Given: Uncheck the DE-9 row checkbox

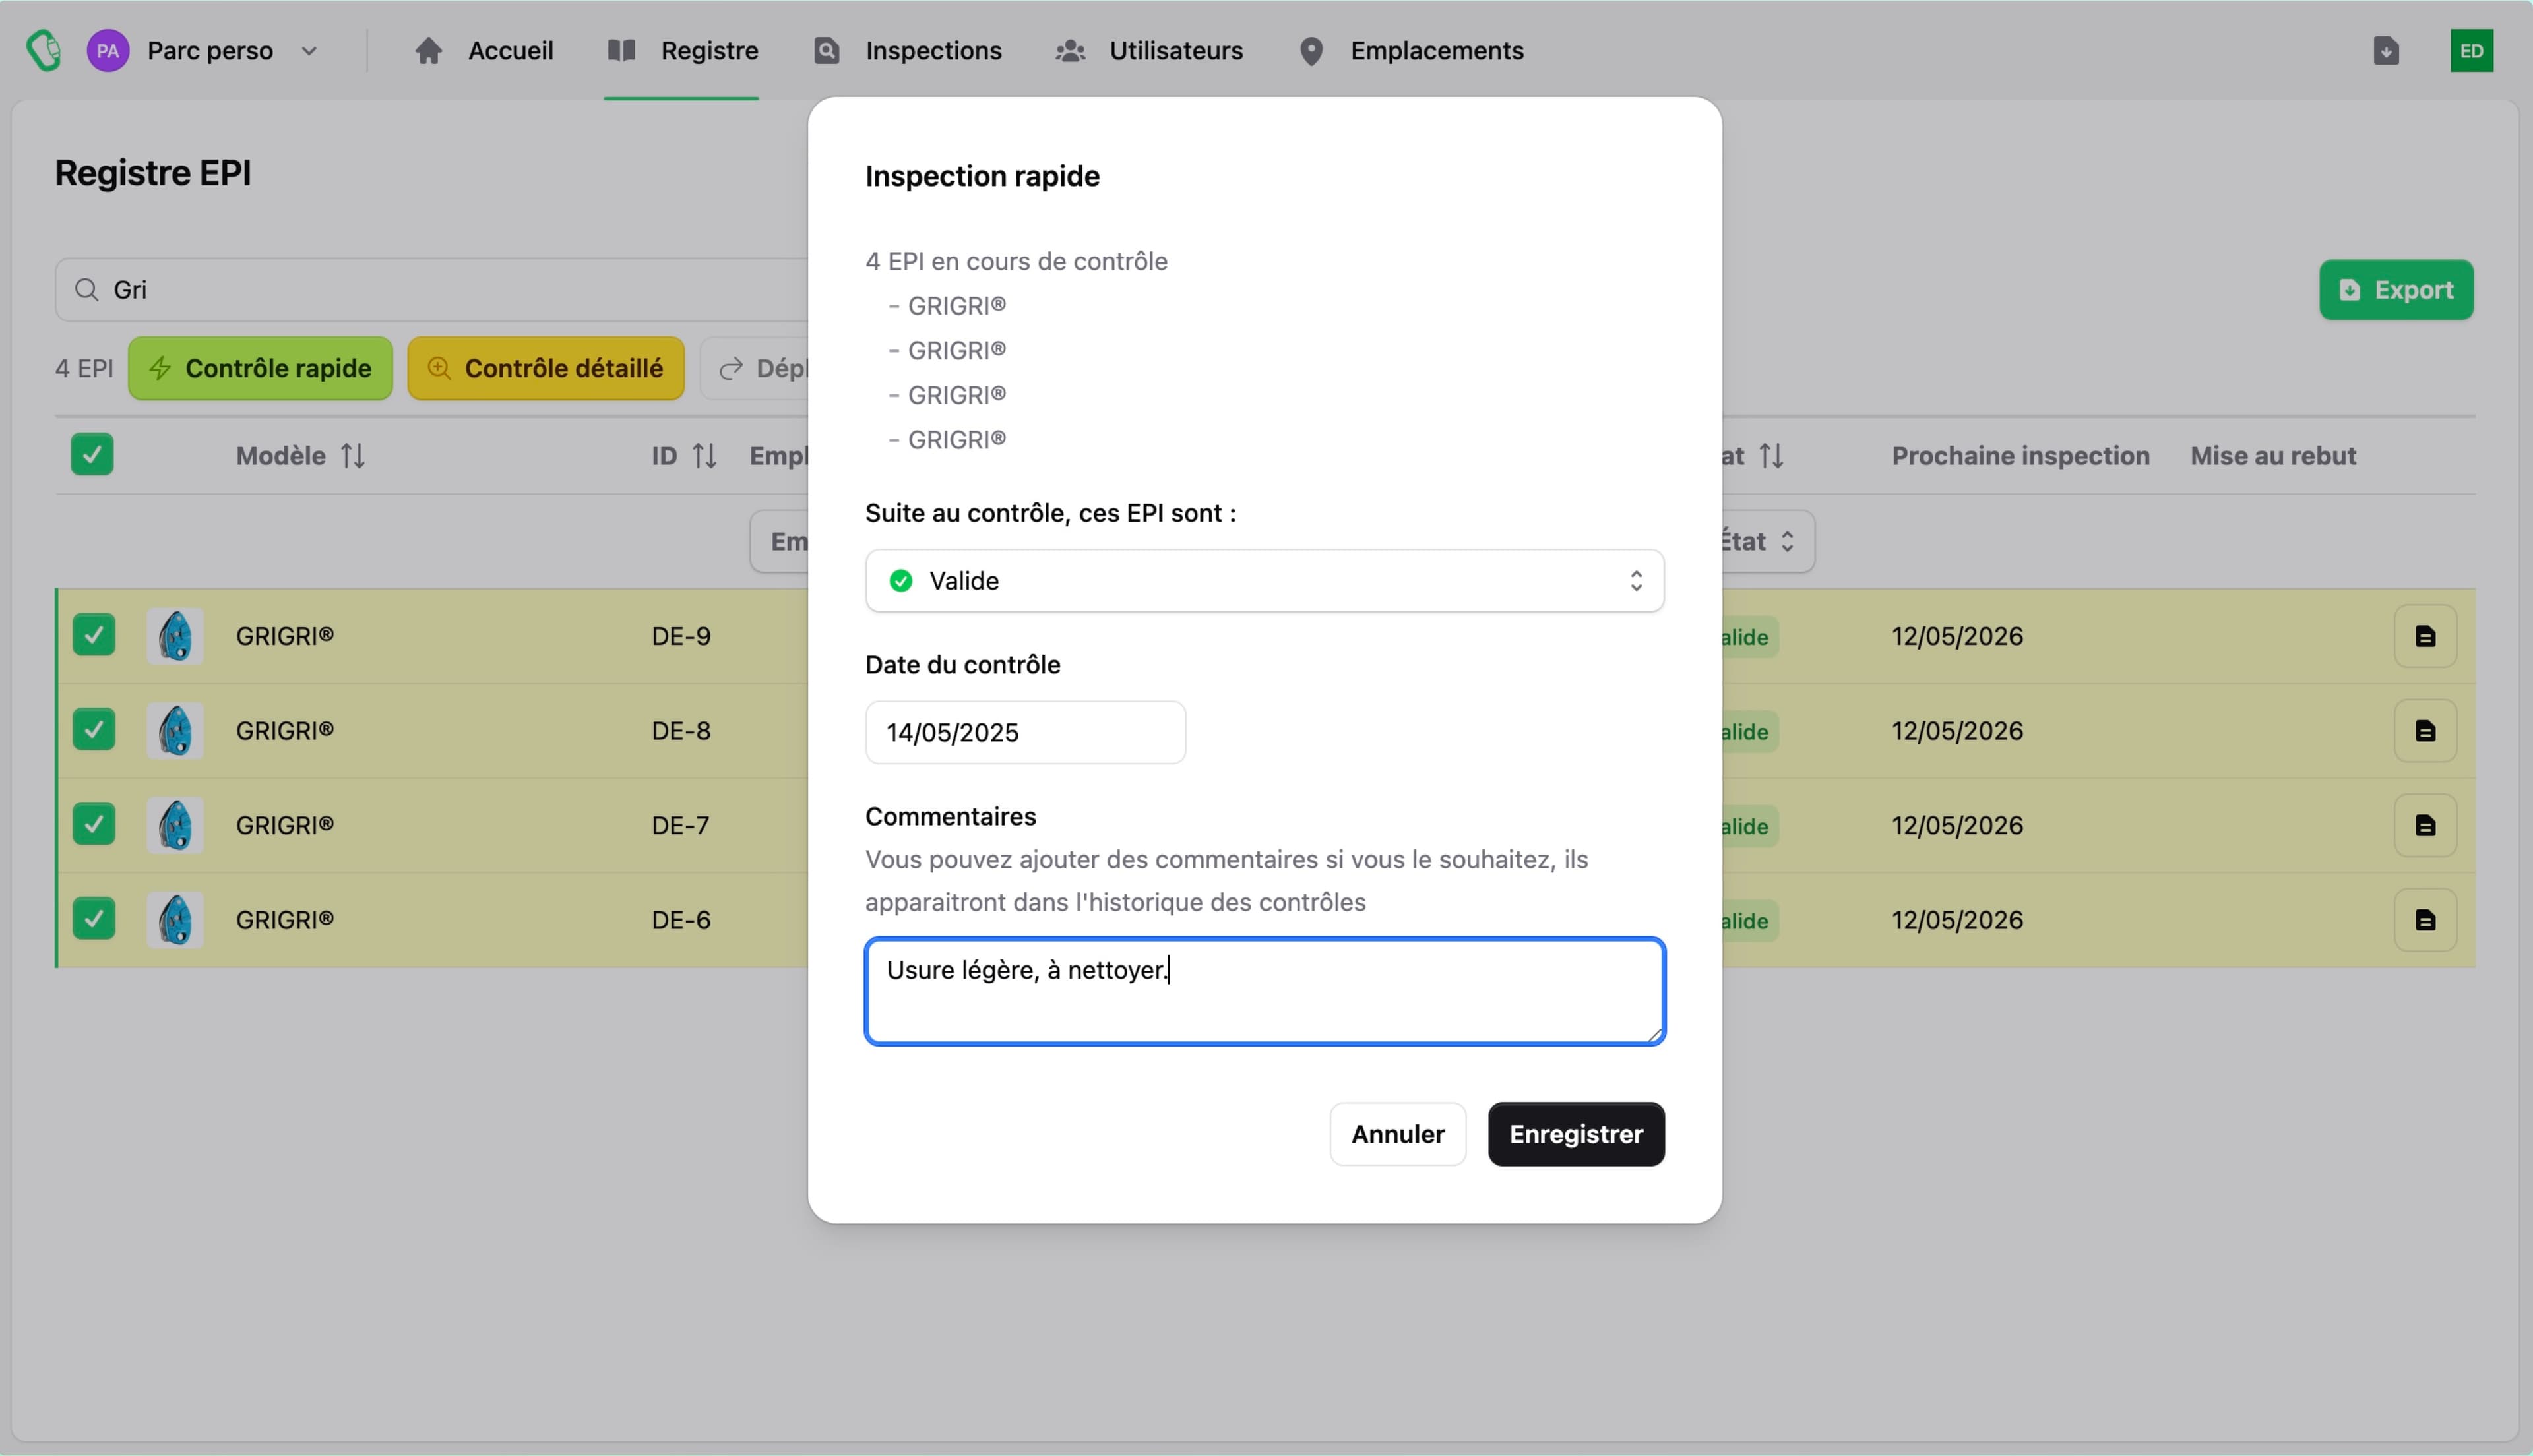Looking at the screenshot, I should click(94, 635).
